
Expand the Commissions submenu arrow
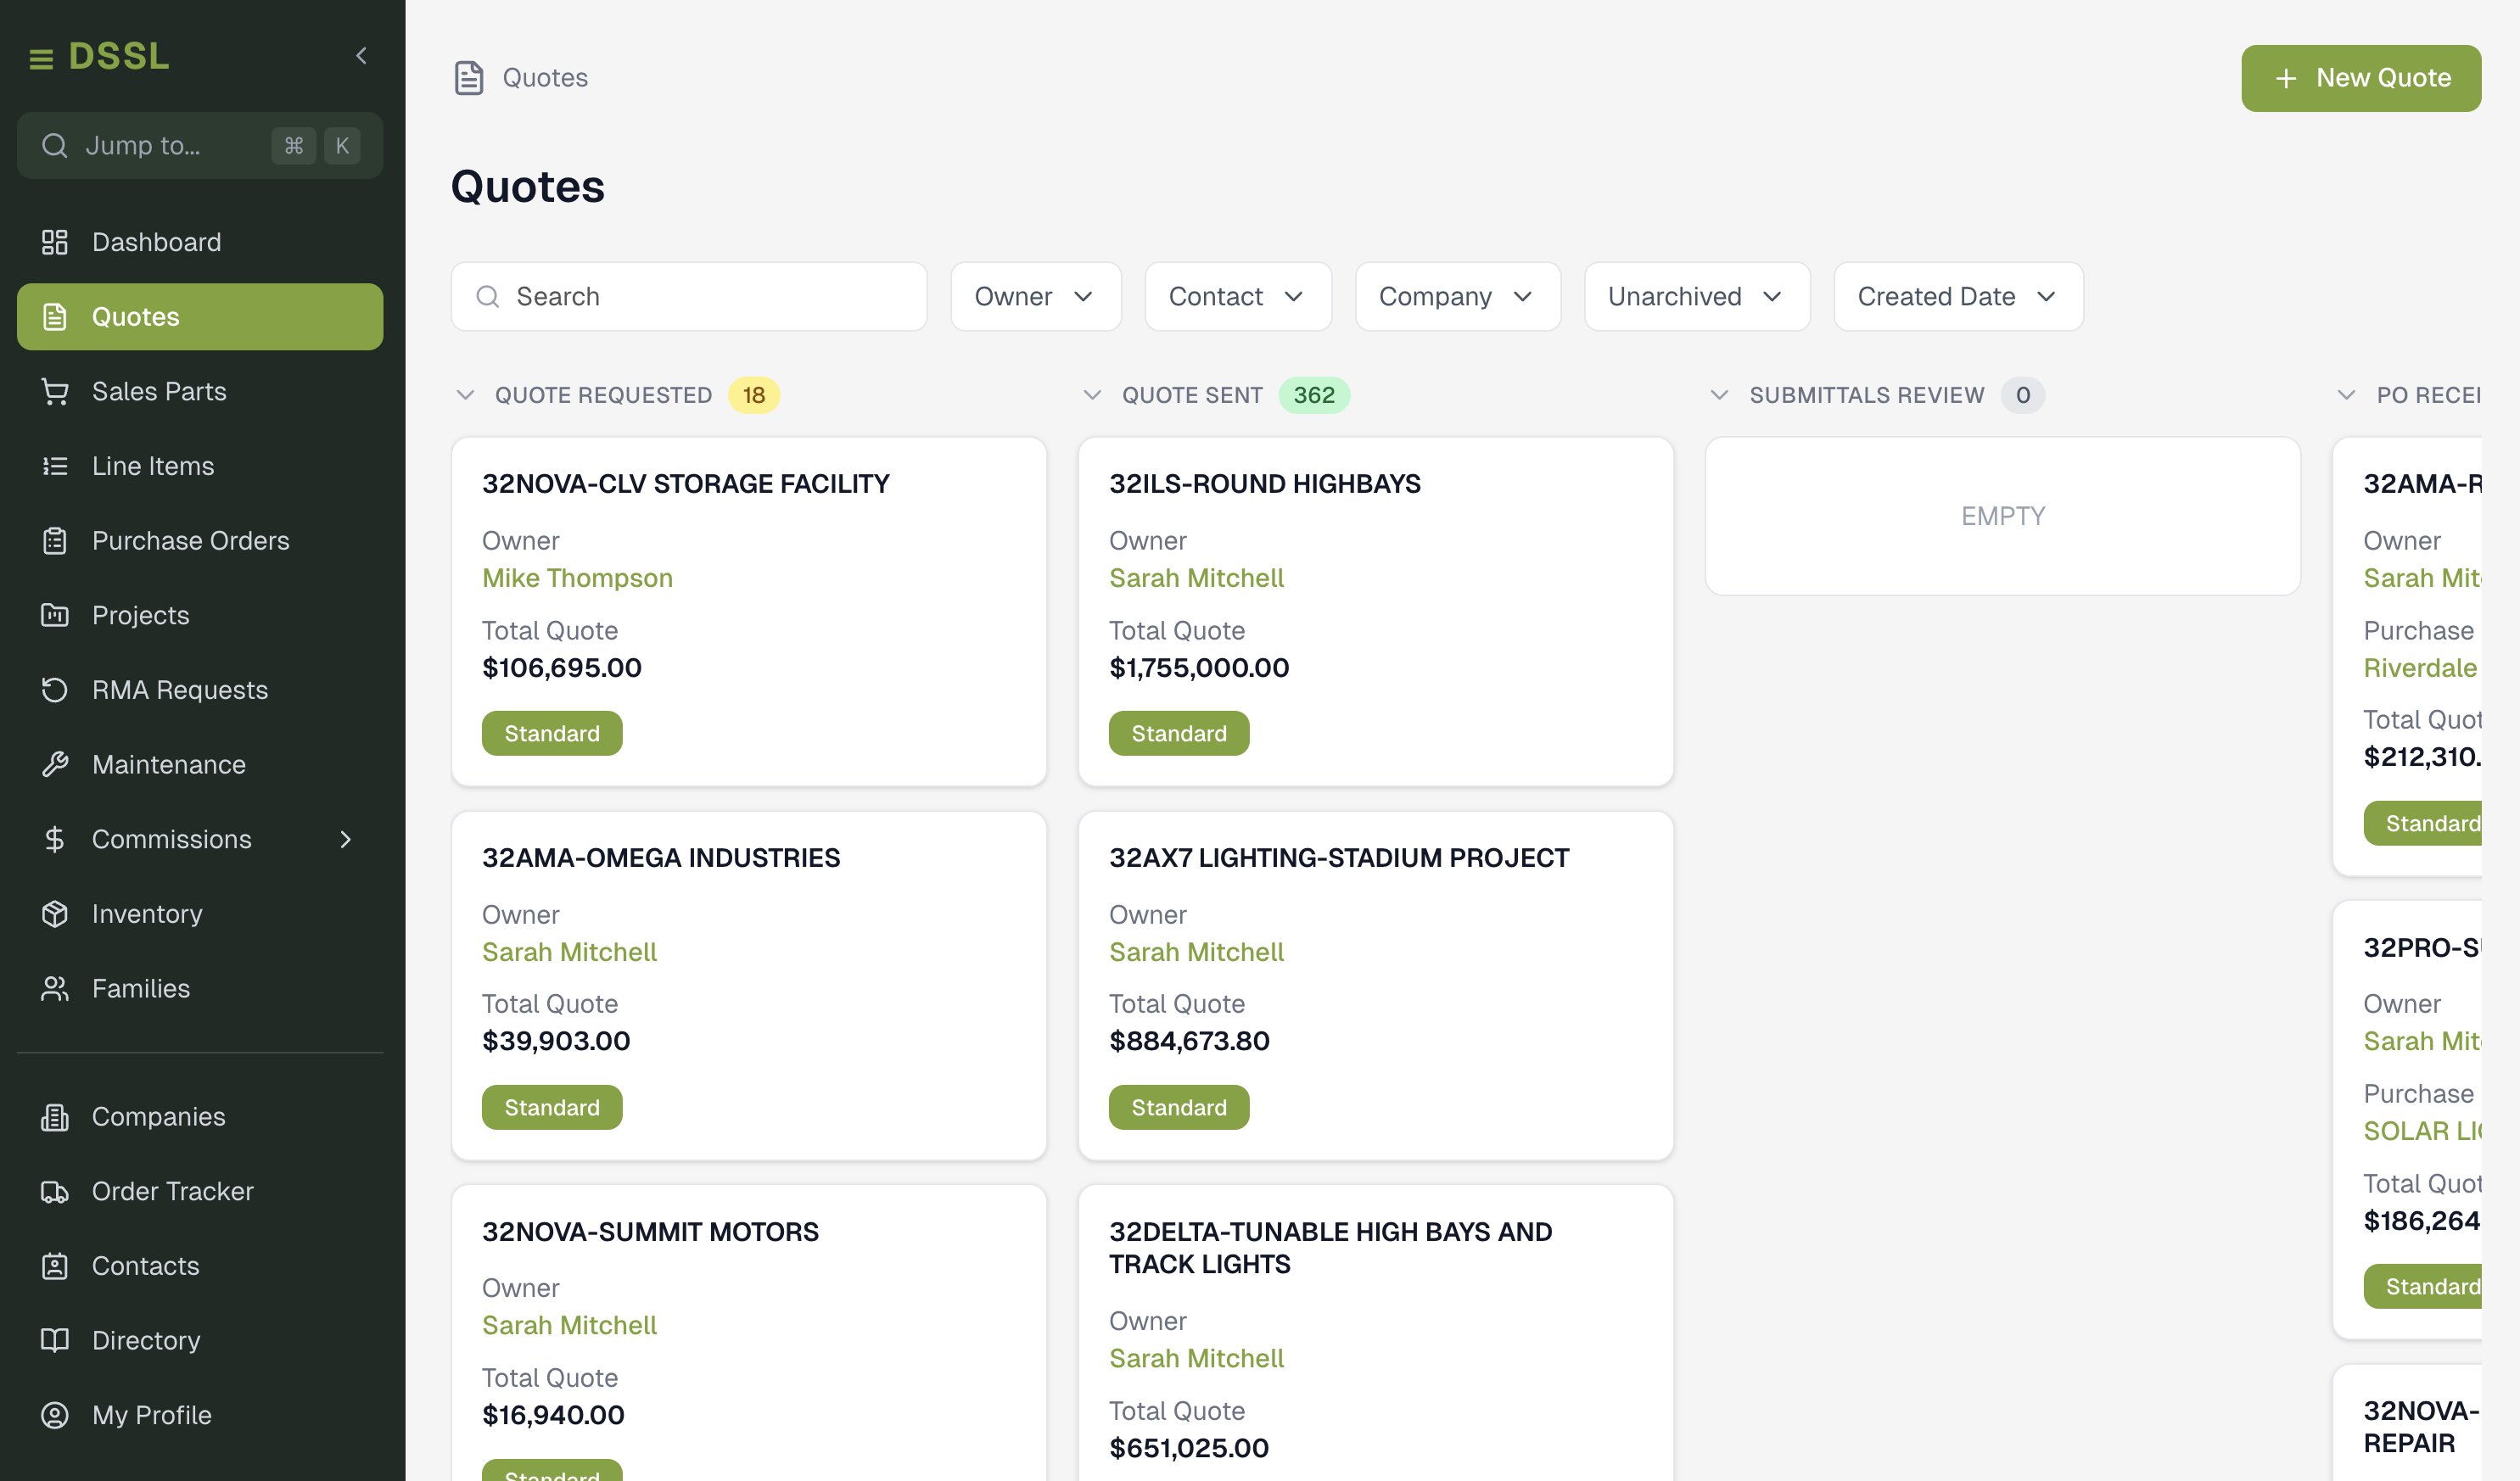click(x=346, y=839)
